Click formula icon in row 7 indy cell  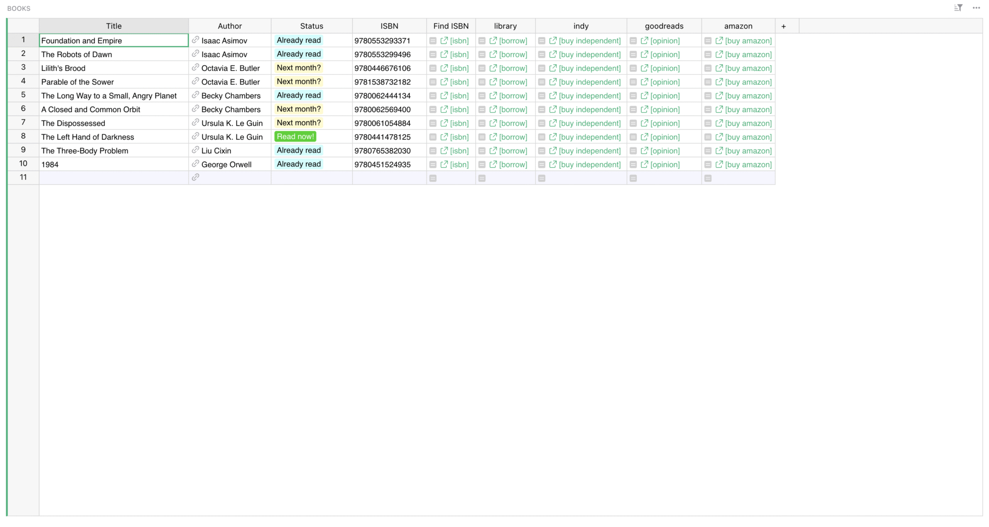pyautogui.click(x=541, y=123)
